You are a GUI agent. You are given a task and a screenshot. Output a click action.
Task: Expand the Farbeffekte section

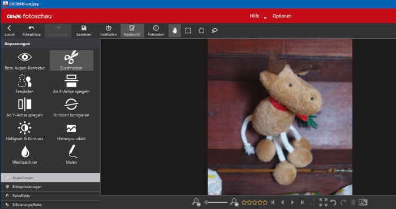50,195
